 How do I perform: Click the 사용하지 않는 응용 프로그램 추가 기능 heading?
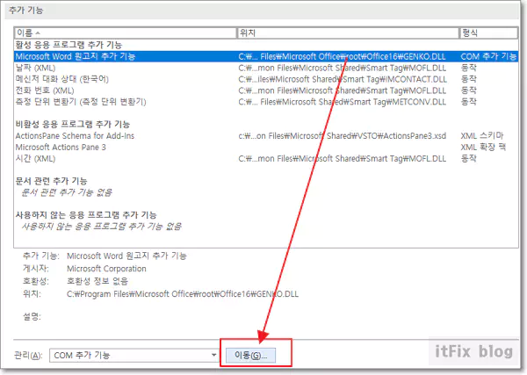(86, 215)
